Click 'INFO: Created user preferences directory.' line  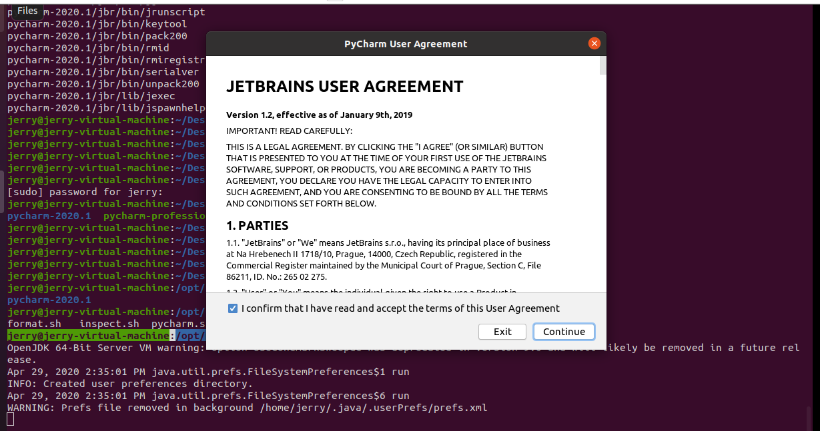[130, 384]
